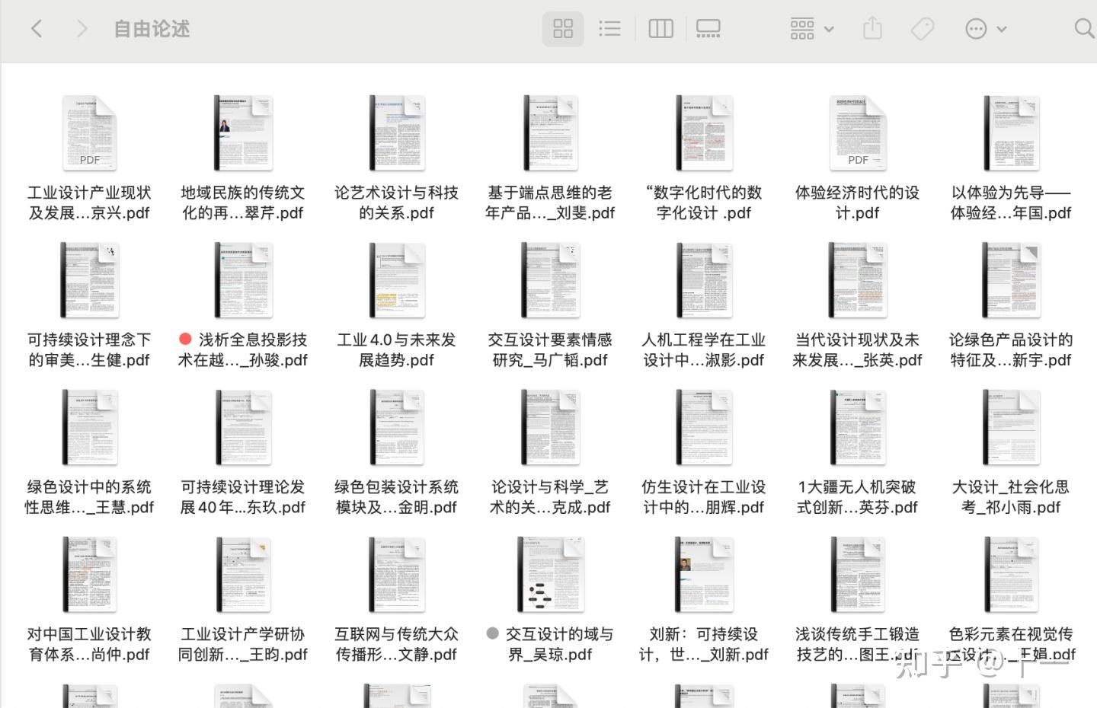
Task: Select the 色彩元素在视觉传…王娟.pdf thumbnail
Action: click(x=1011, y=575)
